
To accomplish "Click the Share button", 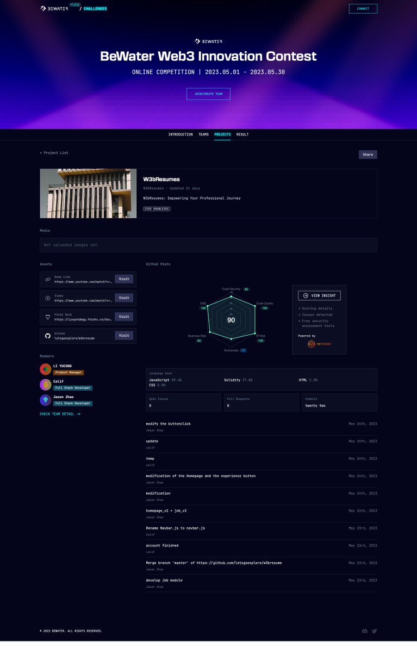I will click(x=368, y=155).
